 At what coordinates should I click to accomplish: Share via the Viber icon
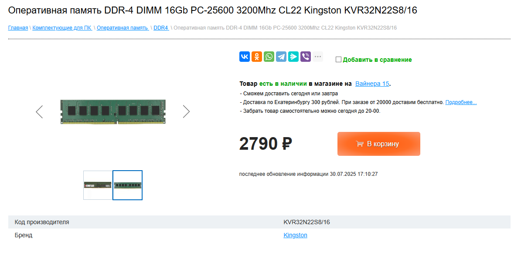pos(306,57)
